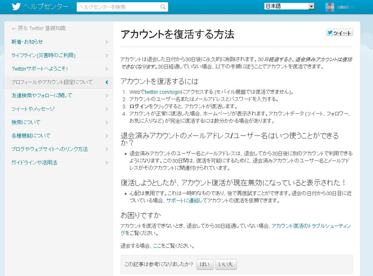Open ツイートやメッセージ menu item
Screen dimensions: 373x276
coord(59,109)
